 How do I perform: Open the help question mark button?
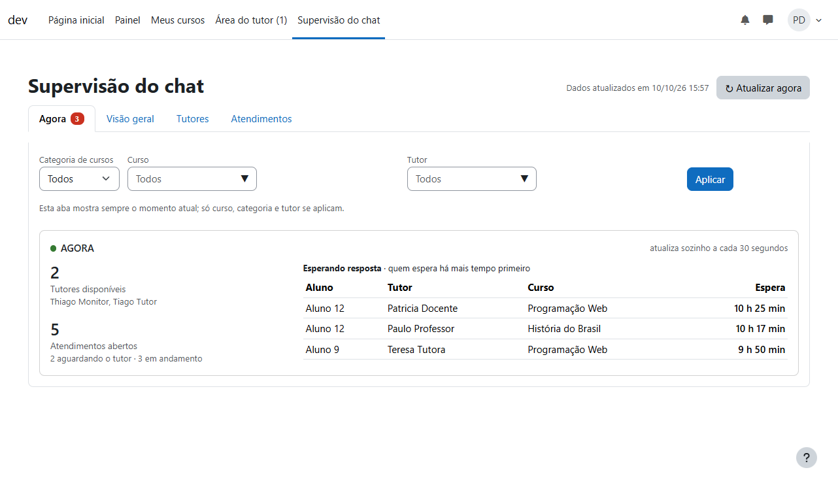(x=807, y=458)
